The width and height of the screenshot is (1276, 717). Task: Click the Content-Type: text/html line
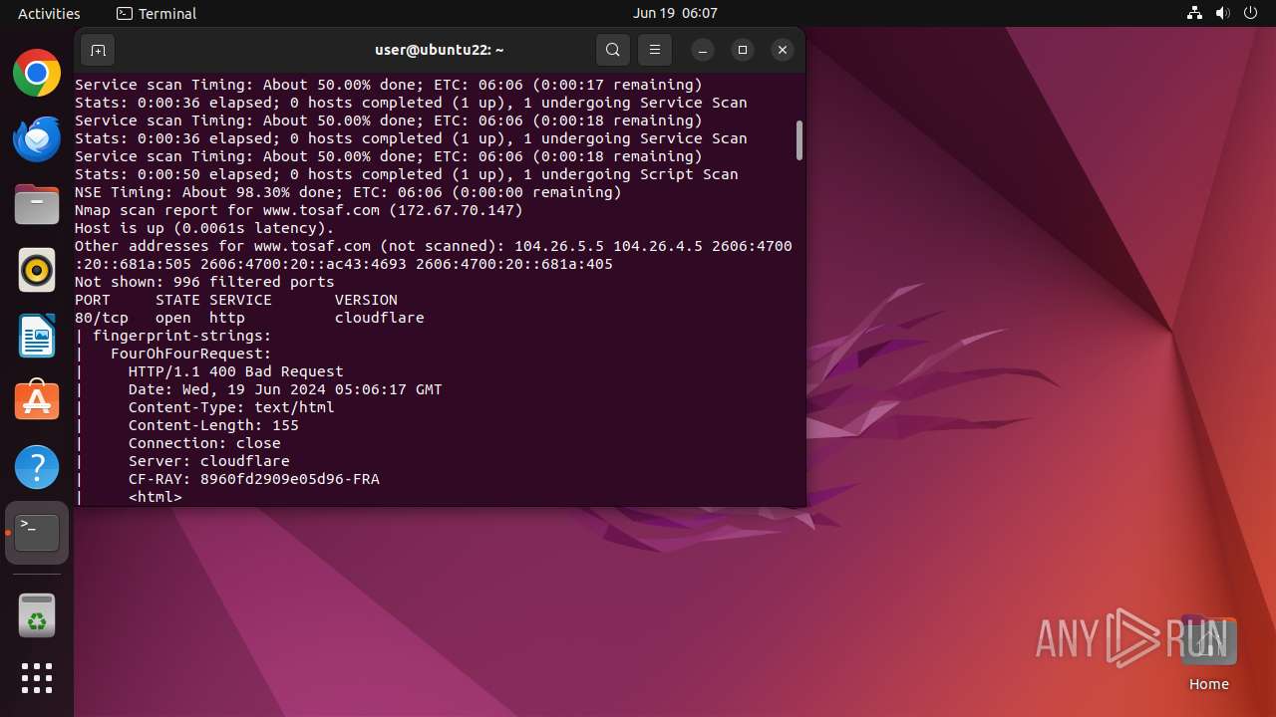tap(231, 407)
